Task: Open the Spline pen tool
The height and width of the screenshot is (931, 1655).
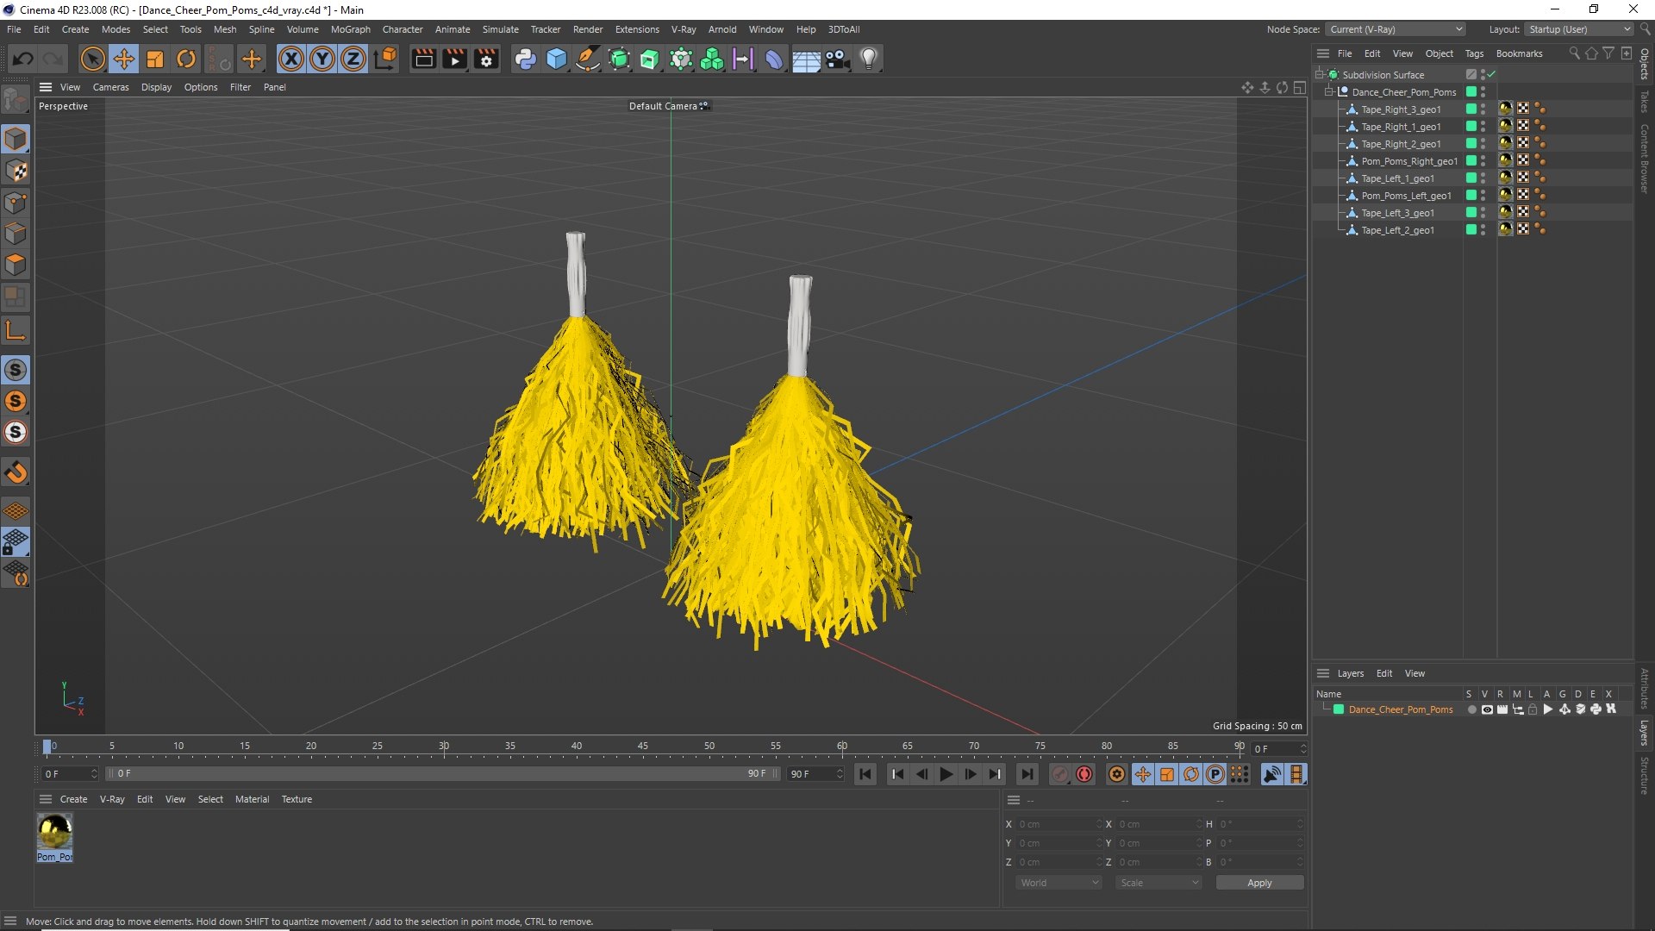Action: pyautogui.click(x=588, y=59)
